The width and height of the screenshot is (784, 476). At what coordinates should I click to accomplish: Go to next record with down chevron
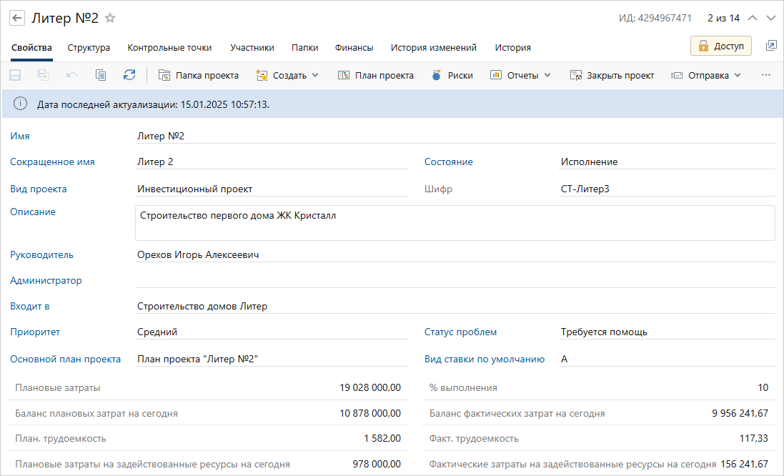tap(770, 18)
